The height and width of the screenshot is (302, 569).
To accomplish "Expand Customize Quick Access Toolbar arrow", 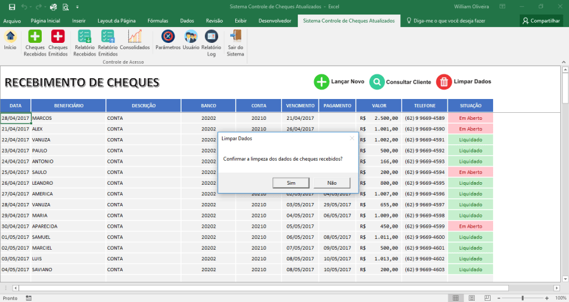I will [x=77, y=7].
